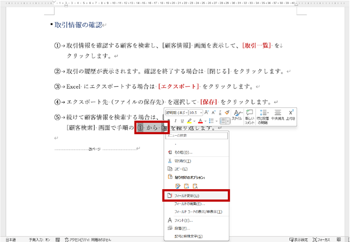Open the font name dropdown

tap(176, 112)
